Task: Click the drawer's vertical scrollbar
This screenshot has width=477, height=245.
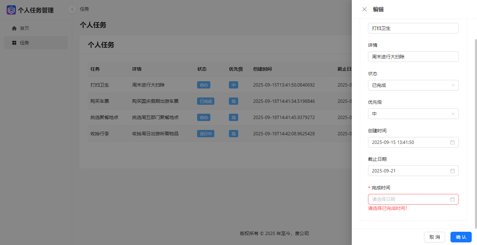Action: [476, 133]
